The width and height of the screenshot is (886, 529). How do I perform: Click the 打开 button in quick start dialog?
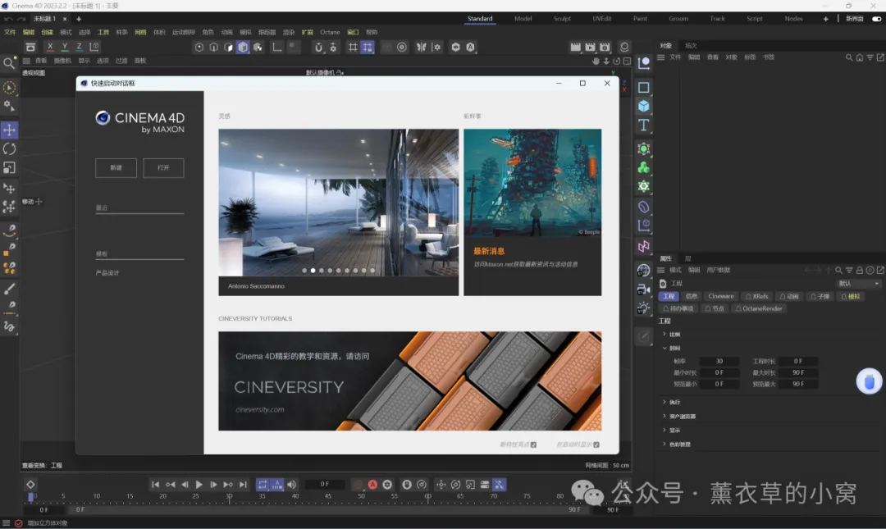pyautogui.click(x=163, y=168)
